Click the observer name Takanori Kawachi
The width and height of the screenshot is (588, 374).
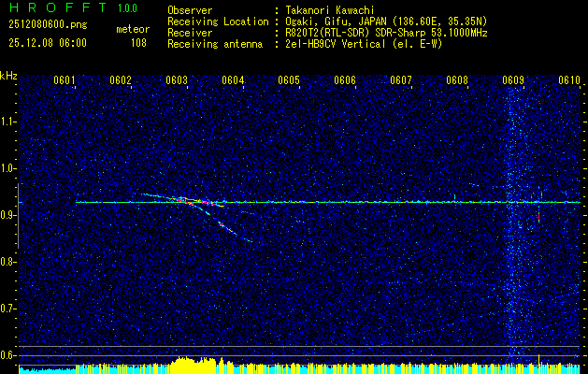tap(329, 11)
